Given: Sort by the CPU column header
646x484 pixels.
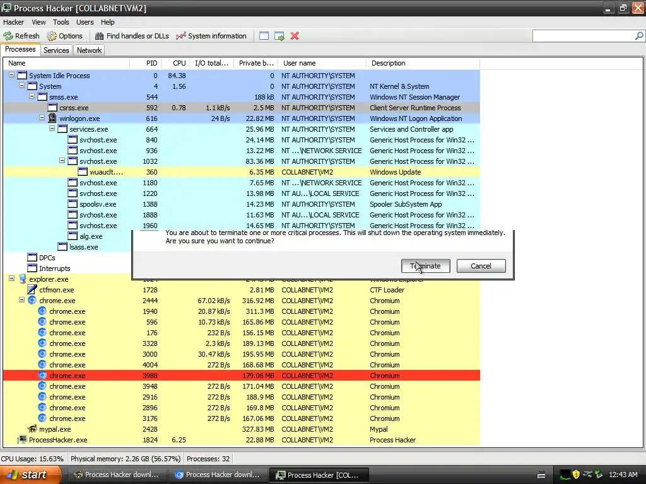Looking at the screenshot, I should pyautogui.click(x=175, y=63).
